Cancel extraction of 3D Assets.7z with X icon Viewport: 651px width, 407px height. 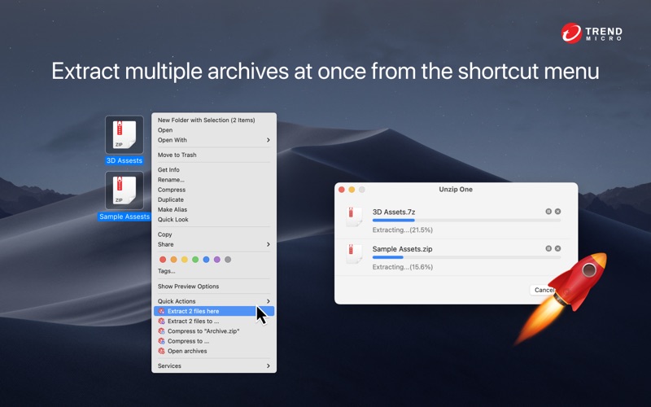[558, 212]
